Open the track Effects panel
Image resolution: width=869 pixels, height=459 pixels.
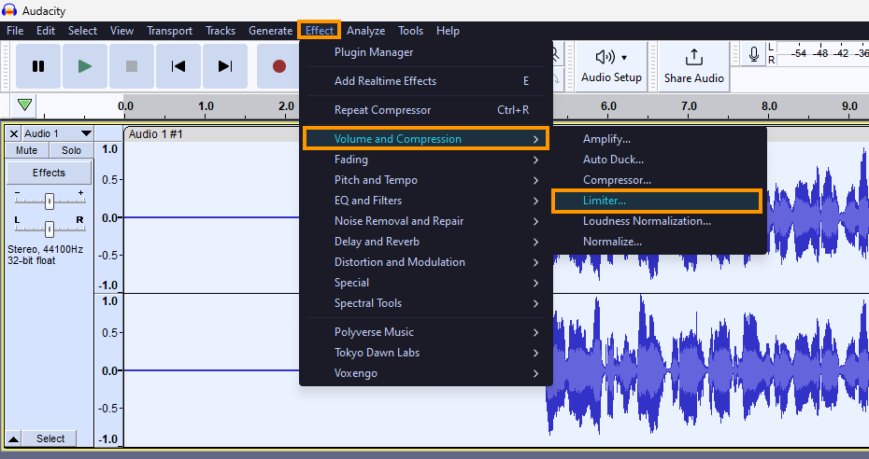click(x=49, y=173)
